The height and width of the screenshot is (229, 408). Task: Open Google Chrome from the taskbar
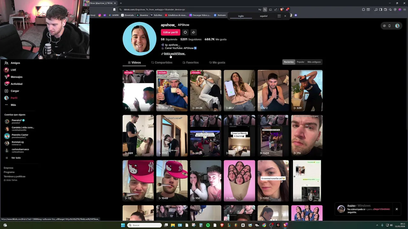tap(264, 225)
